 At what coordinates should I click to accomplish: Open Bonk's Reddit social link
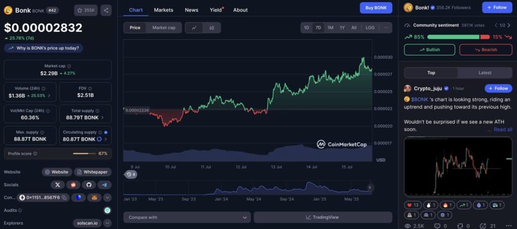coord(73,185)
